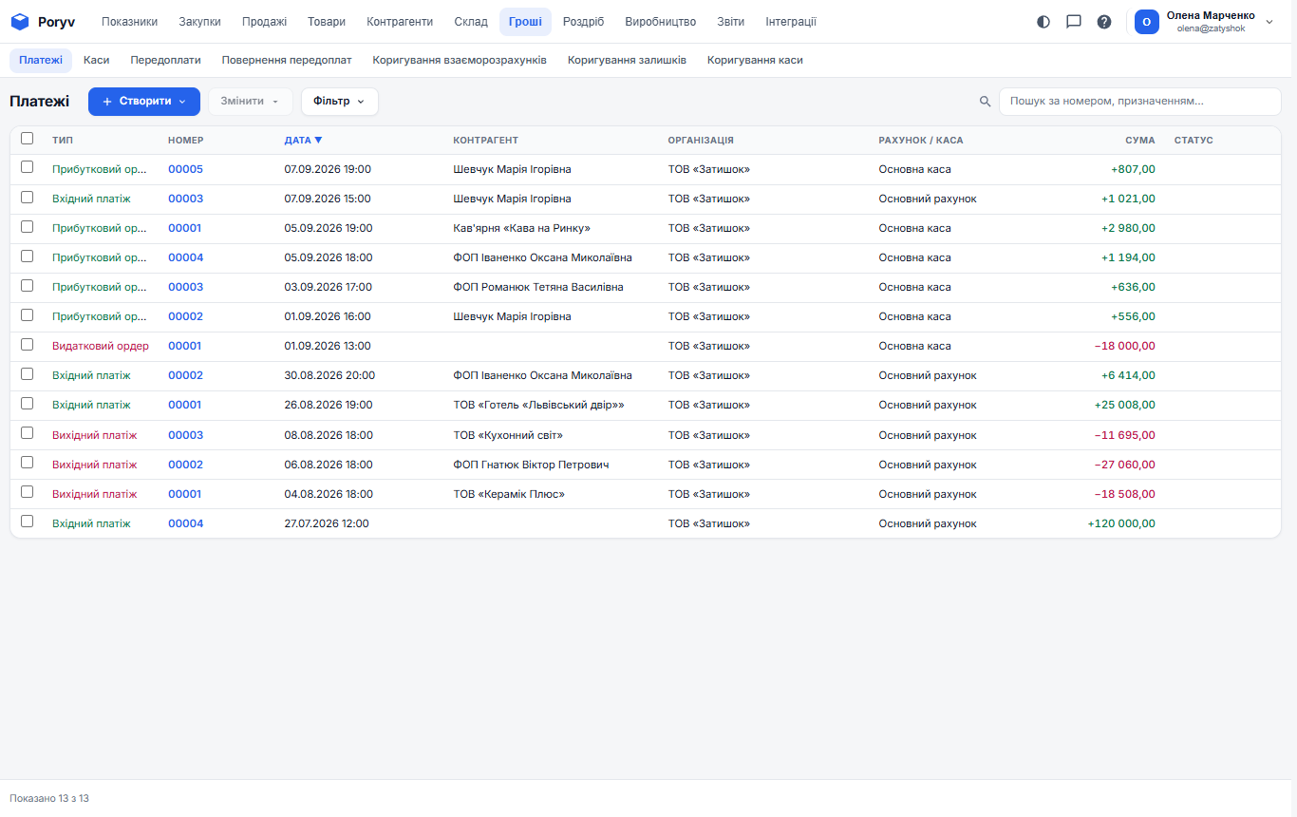Expand the user account menu chevron
Image resolution: width=1297 pixels, height=817 pixels.
1269,22
